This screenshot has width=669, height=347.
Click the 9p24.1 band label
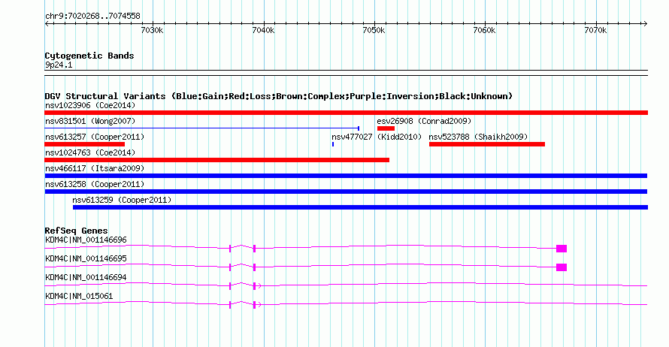[59, 65]
